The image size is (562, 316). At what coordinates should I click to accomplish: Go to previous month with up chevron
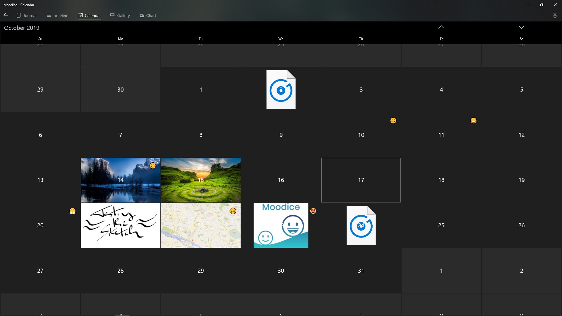(x=441, y=27)
